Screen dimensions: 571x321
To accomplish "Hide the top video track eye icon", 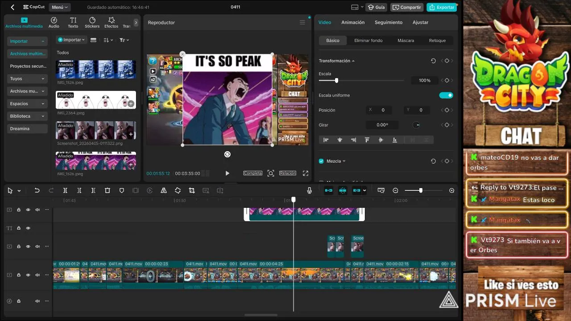I will (x=28, y=210).
